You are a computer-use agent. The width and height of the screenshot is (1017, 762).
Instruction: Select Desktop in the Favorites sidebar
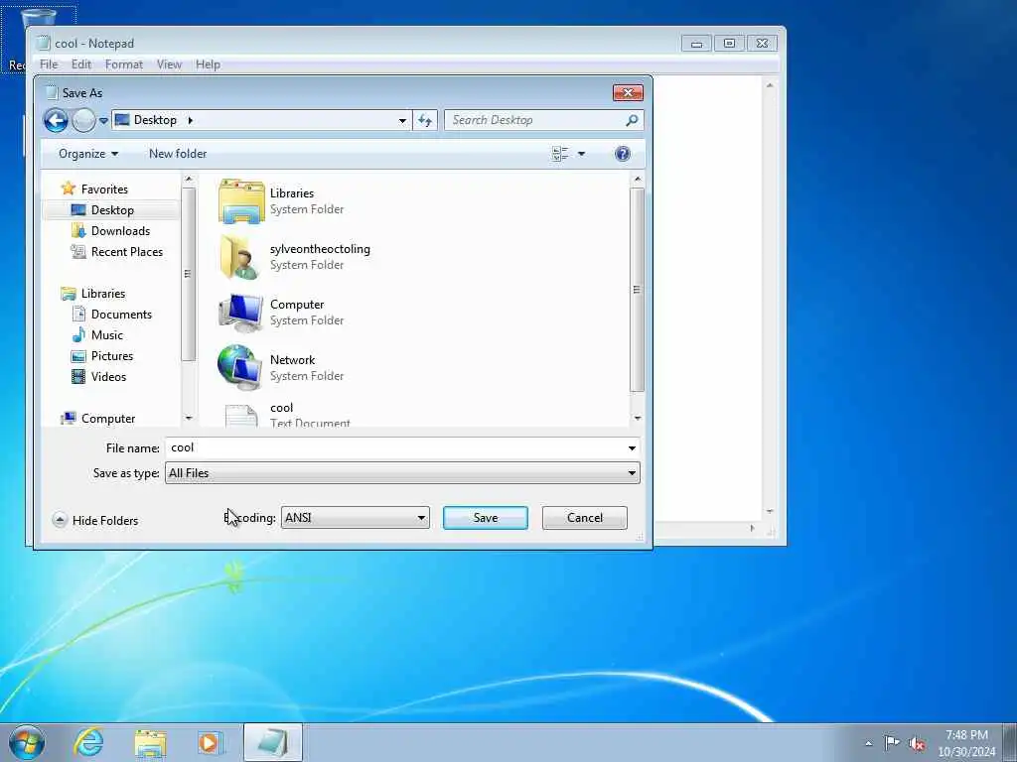[111, 210]
